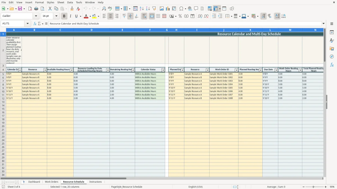Image resolution: width=337 pixels, height=189 pixels.
Task: Toggle Align Right
Action: 117,16
